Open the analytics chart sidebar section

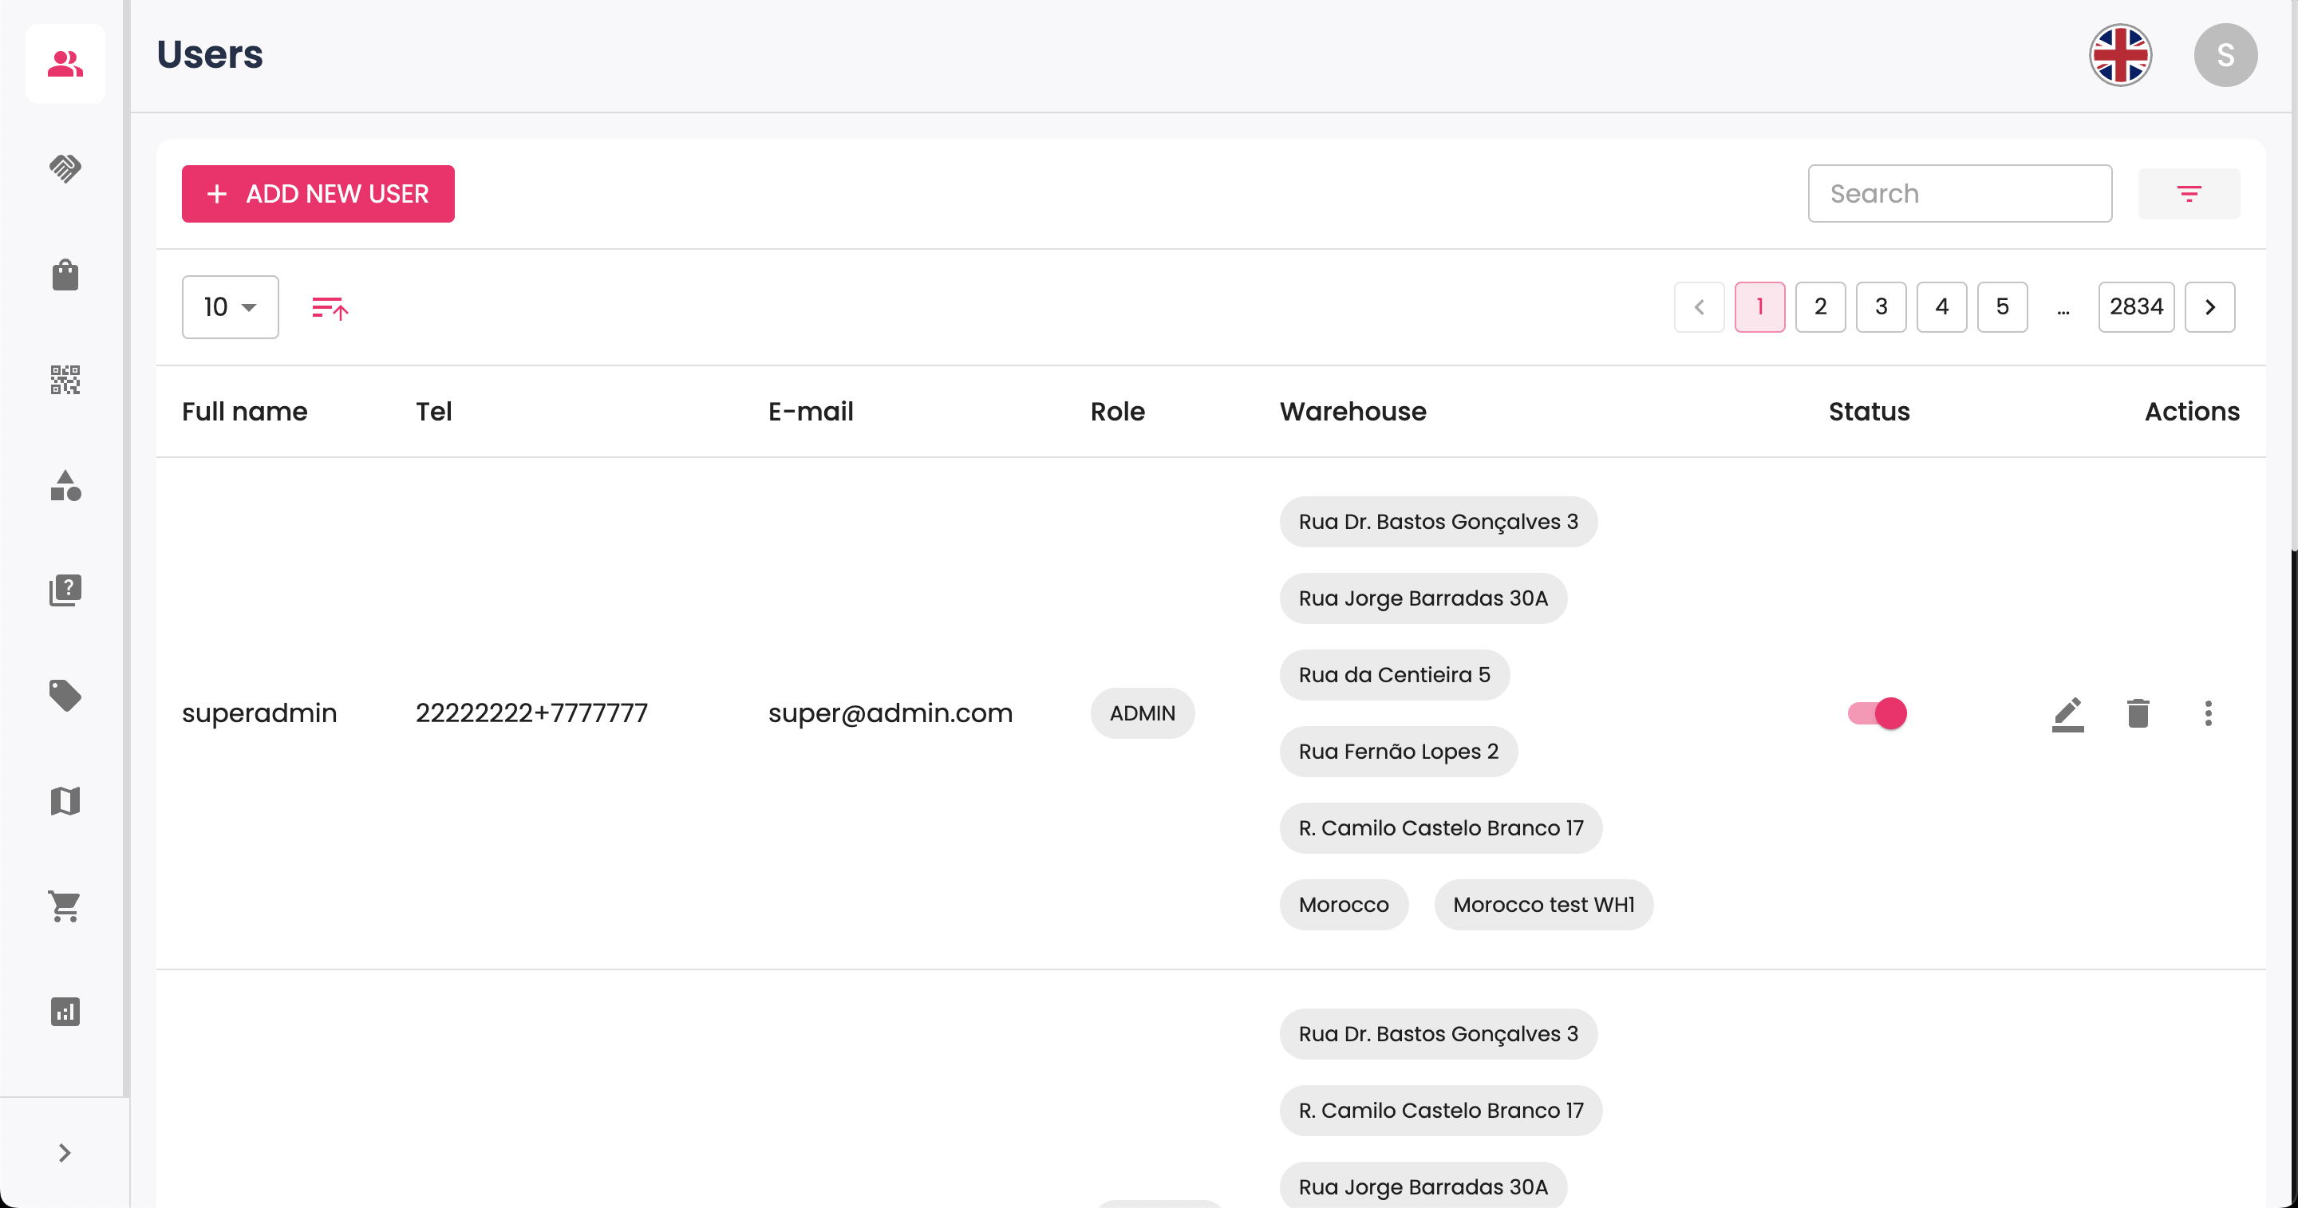[x=65, y=1011]
